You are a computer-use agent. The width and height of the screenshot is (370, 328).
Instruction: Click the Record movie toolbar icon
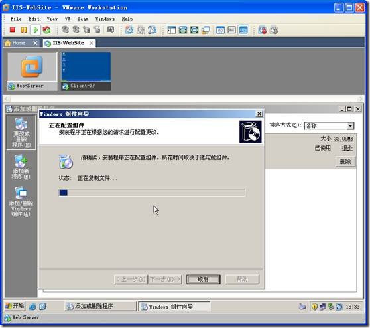[263, 30]
